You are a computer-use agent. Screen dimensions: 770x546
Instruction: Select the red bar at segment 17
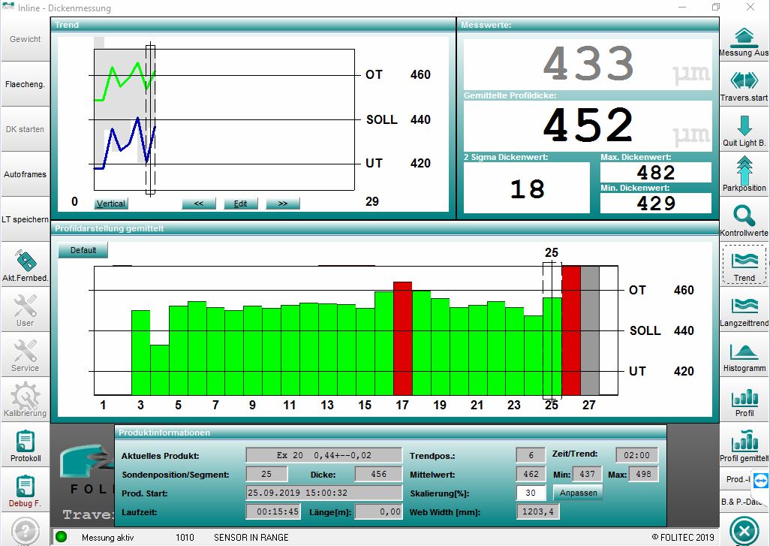point(403,338)
